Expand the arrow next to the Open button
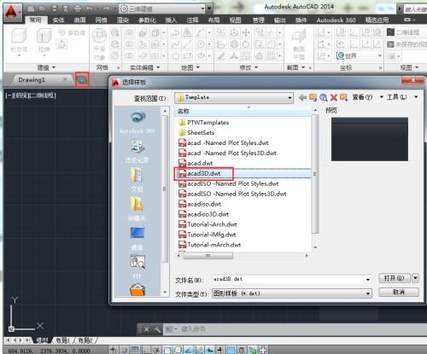427x354 pixels. [415, 278]
